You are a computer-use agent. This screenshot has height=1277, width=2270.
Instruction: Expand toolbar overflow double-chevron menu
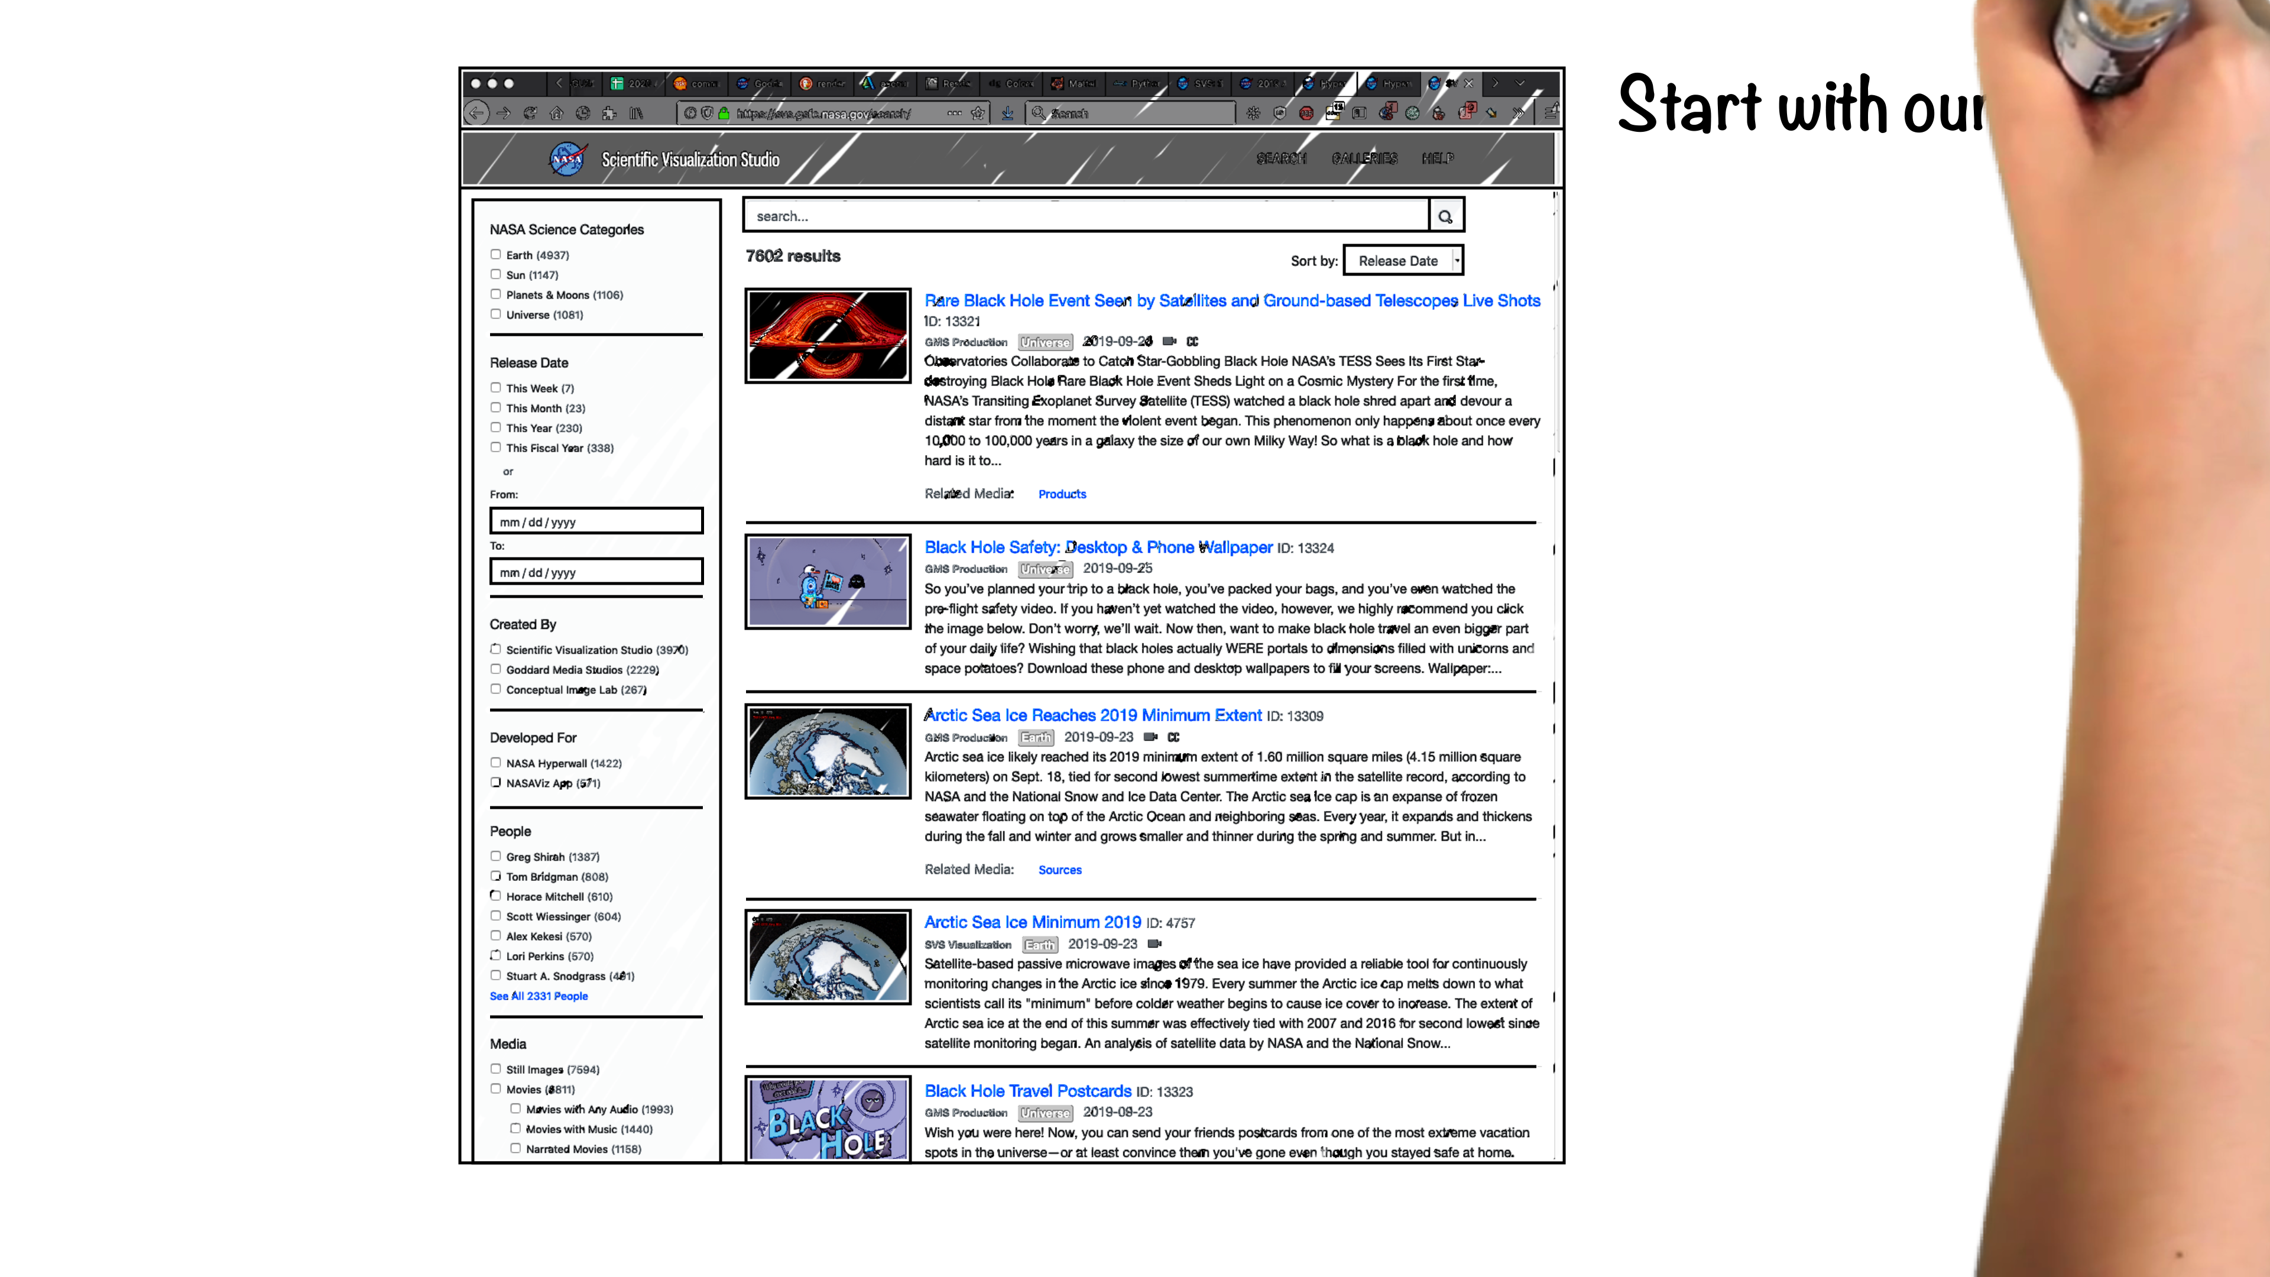pos(1517,113)
